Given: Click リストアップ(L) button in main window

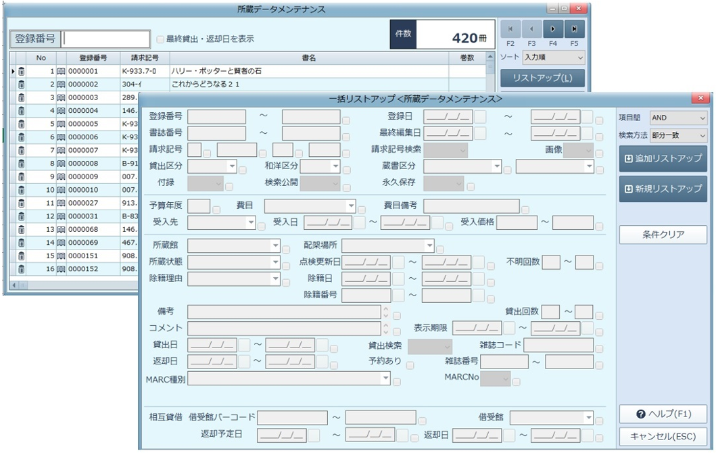Looking at the screenshot, I should pyautogui.click(x=543, y=78).
